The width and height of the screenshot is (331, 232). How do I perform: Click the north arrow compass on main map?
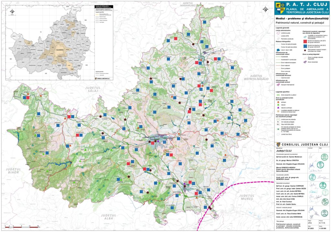click(265, 9)
